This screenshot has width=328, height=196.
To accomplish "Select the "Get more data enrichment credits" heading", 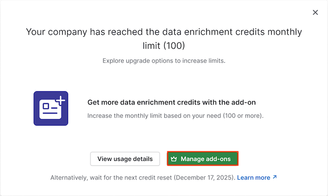I will click(x=150, y=102).
